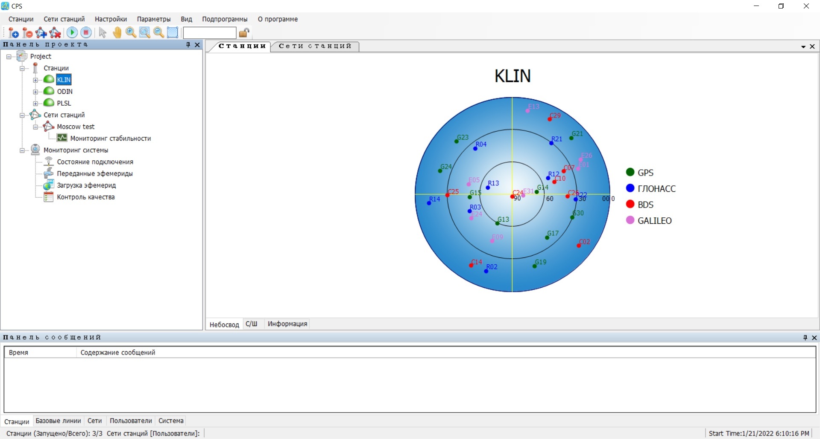Click the zoom out magnifier icon
The height and width of the screenshot is (439, 820).
[x=159, y=33]
